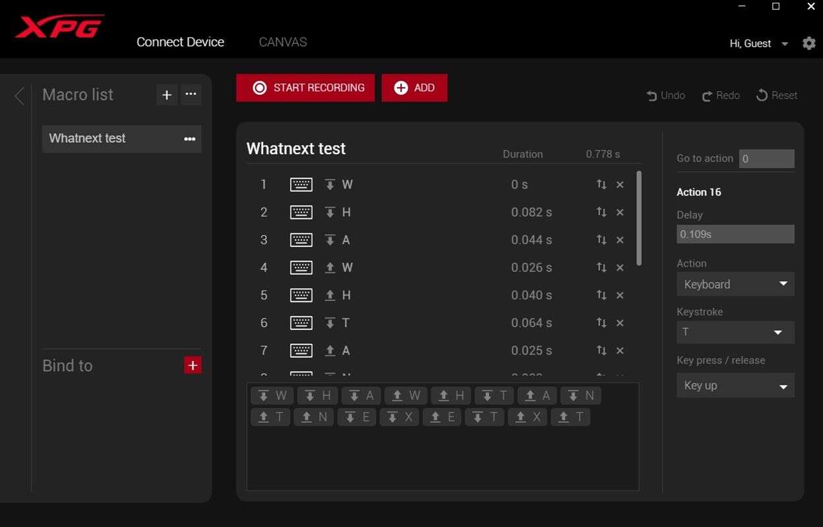The image size is (823, 527).
Task: Open the Macro list overflow menu
Action: tap(191, 94)
